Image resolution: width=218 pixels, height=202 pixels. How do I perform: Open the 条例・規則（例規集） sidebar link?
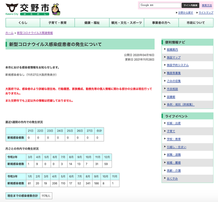[180, 105]
